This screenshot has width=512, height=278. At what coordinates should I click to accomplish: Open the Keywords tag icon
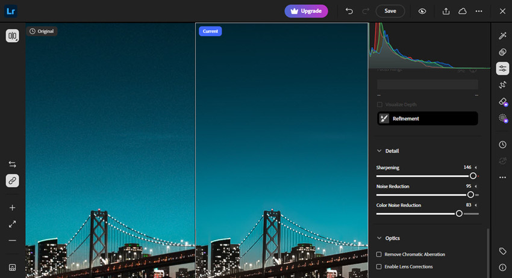[x=502, y=251]
